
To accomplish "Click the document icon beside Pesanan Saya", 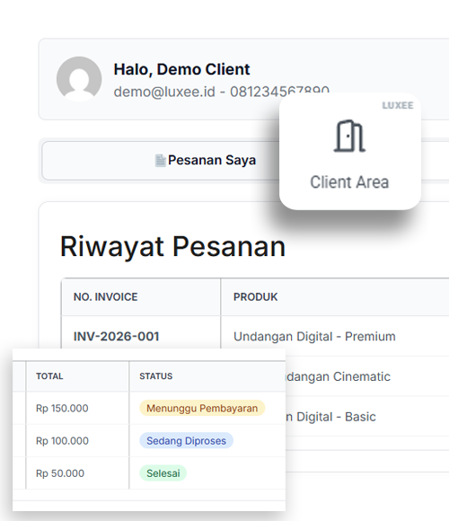I will 161,161.
